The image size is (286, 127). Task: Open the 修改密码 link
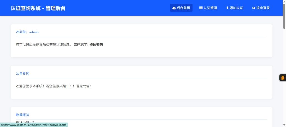click(96, 45)
